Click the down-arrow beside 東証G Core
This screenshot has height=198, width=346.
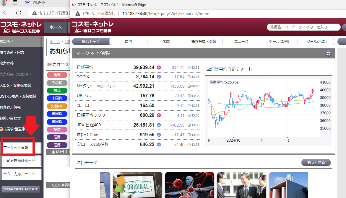(x=159, y=135)
